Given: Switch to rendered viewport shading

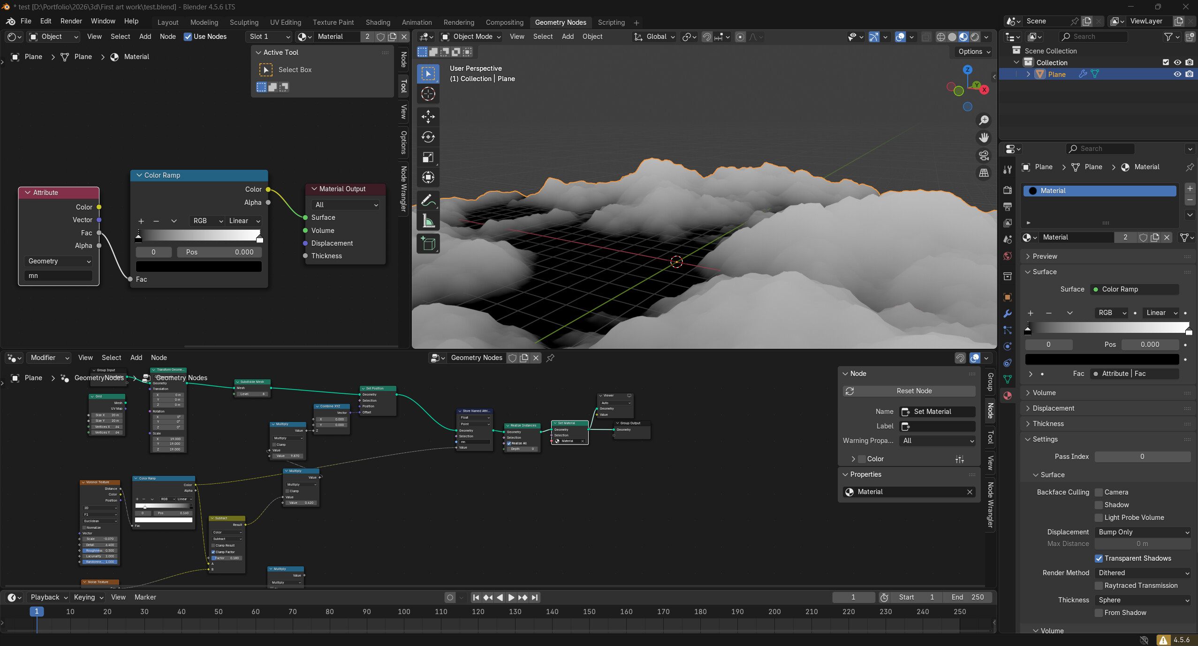Looking at the screenshot, I should click(x=975, y=37).
